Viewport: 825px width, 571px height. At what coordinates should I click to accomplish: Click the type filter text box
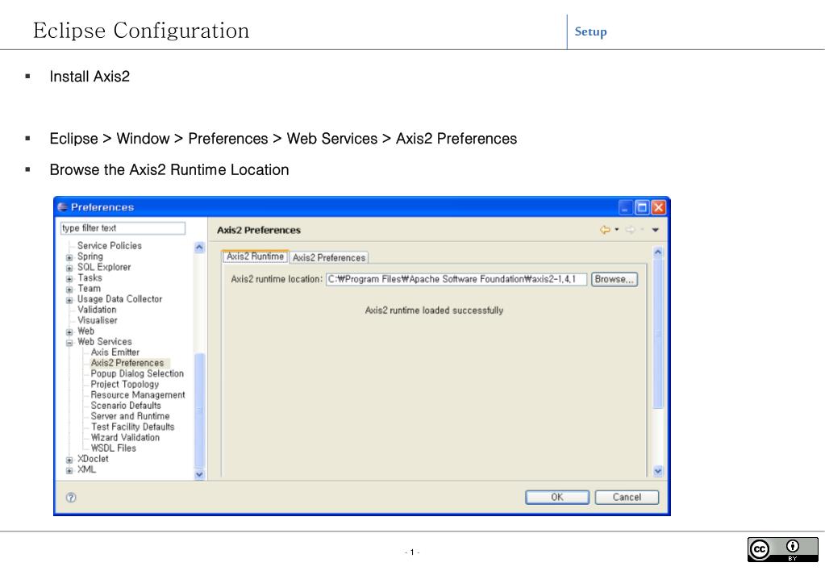(x=123, y=228)
